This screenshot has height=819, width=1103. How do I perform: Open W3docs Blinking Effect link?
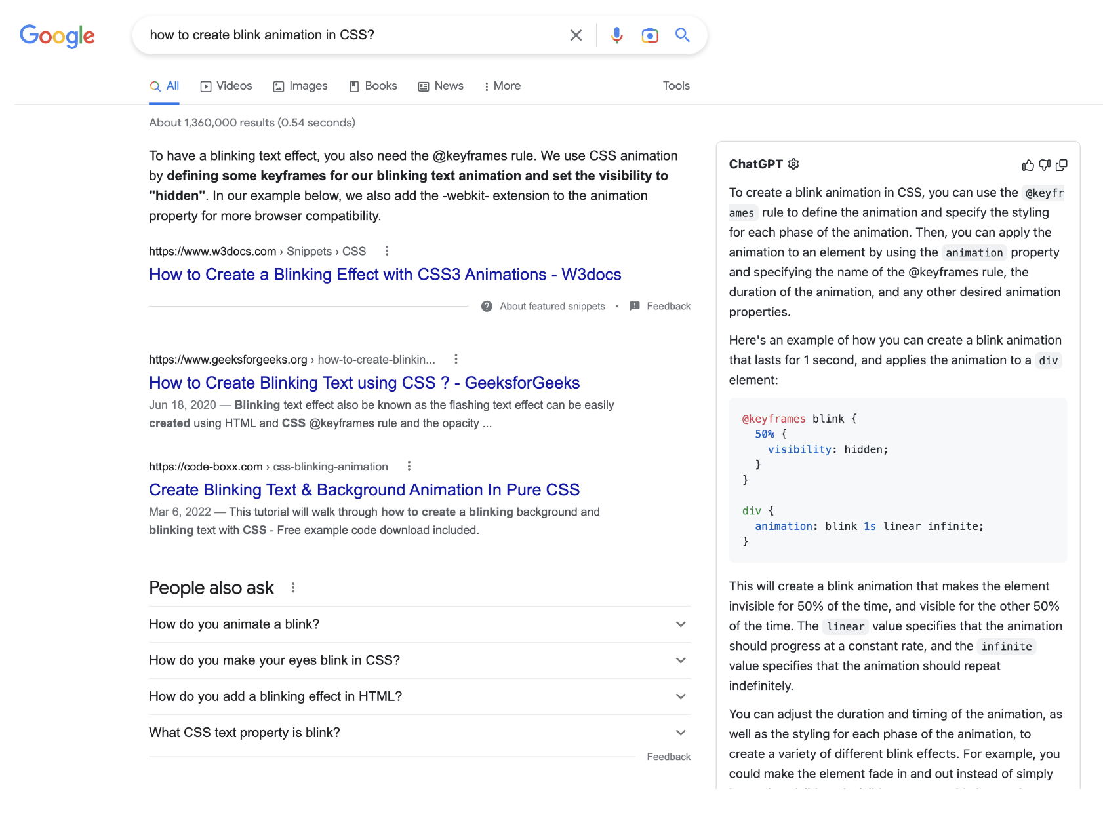pos(385,275)
